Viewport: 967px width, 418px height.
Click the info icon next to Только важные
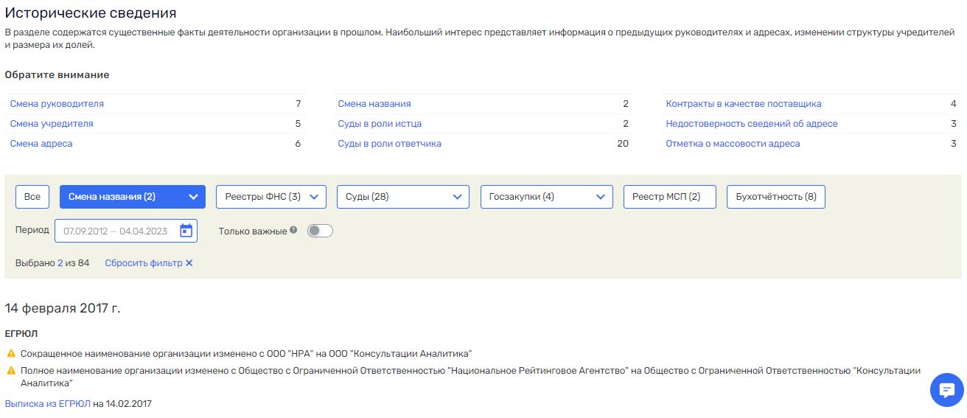click(x=293, y=230)
